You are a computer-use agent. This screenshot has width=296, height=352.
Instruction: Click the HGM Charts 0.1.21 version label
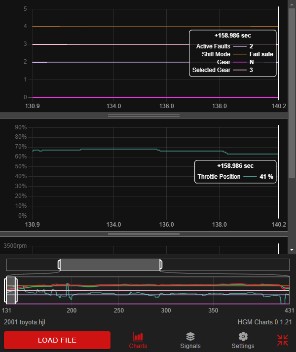click(265, 322)
